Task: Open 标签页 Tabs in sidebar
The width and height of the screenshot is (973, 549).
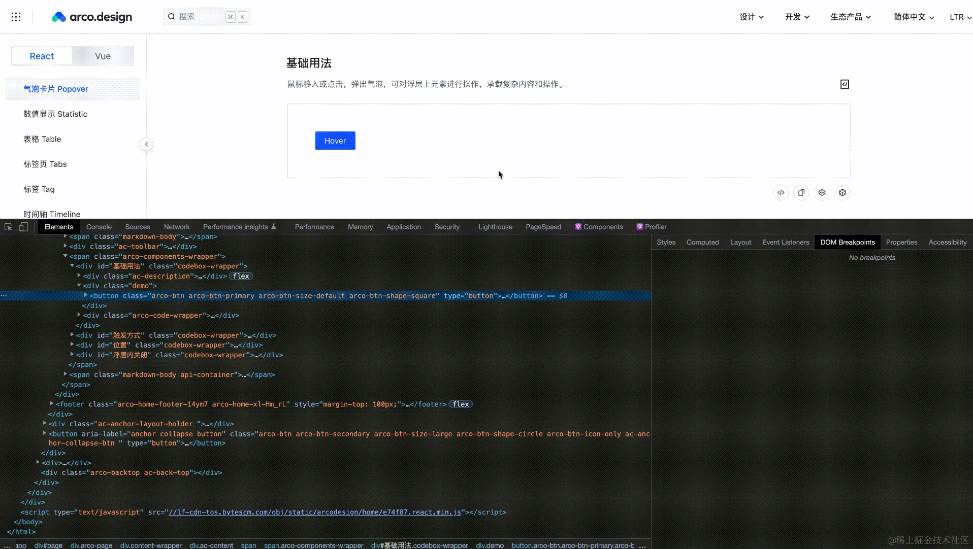Action: [x=45, y=164]
